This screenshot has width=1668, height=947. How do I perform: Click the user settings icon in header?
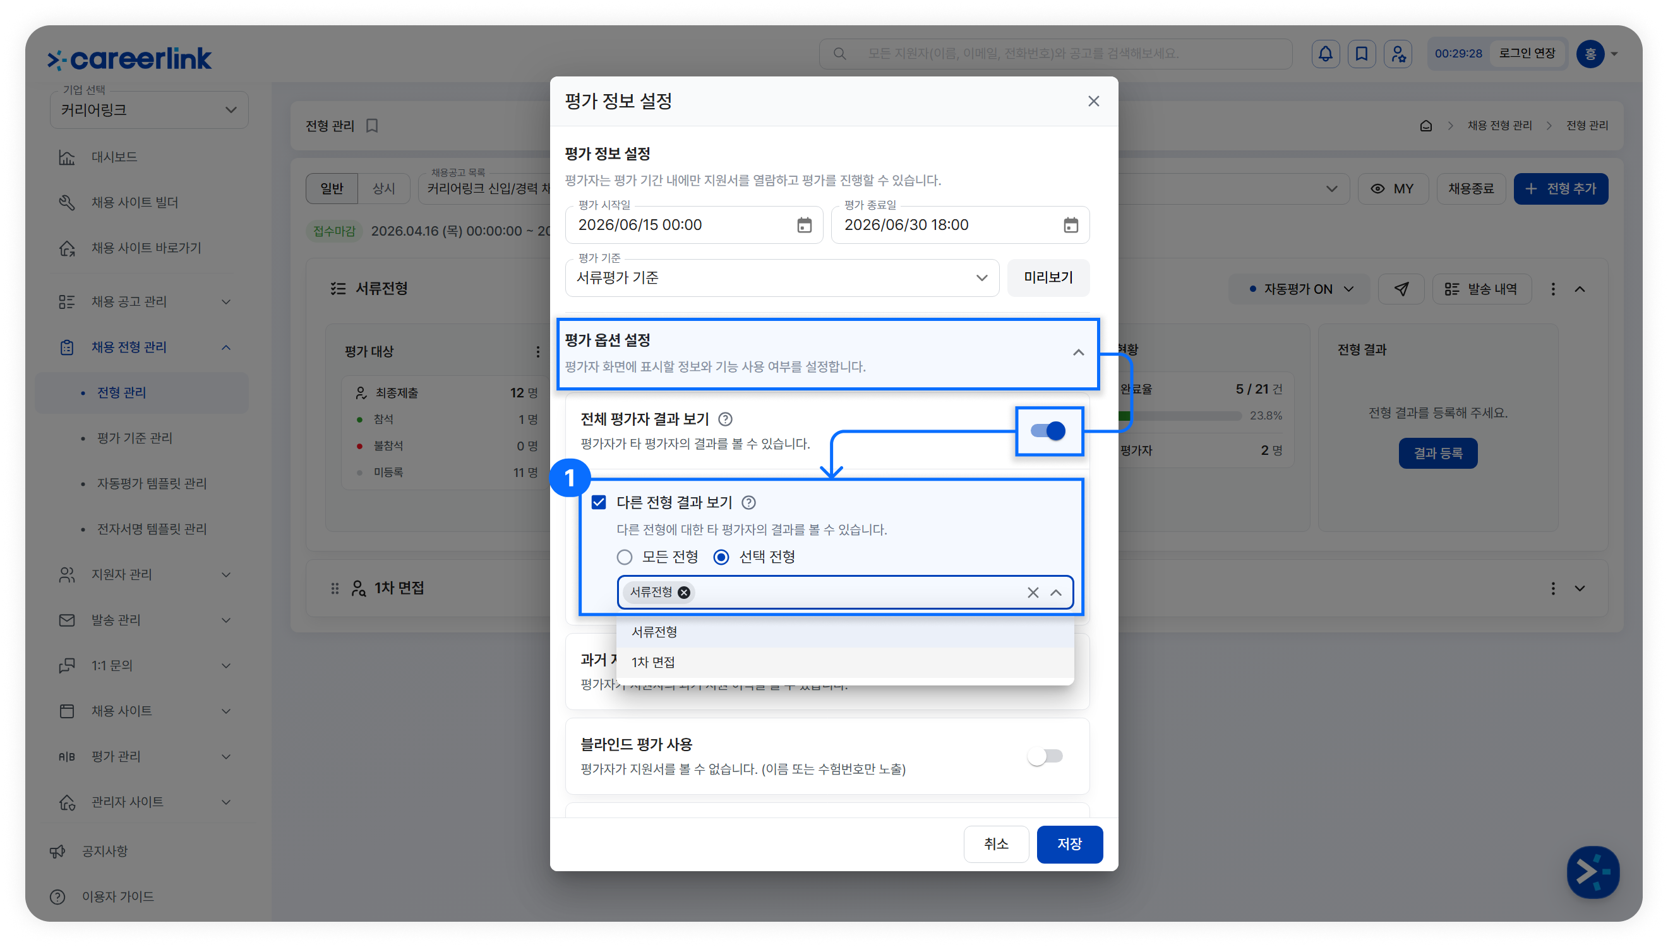pyautogui.click(x=1398, y=53)
